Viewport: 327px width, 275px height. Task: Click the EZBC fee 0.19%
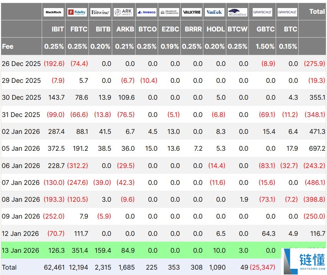click(x=170, y=46)
